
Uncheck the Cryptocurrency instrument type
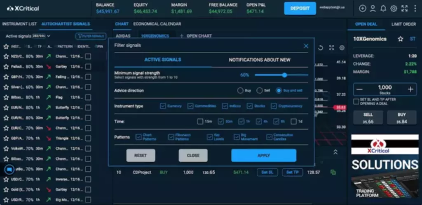coord(274,106)
